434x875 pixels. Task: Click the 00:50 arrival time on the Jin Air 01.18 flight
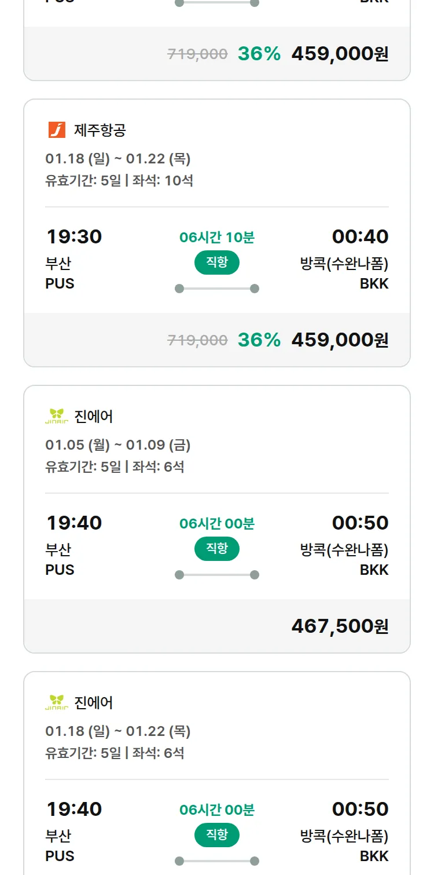pos(360,809)
